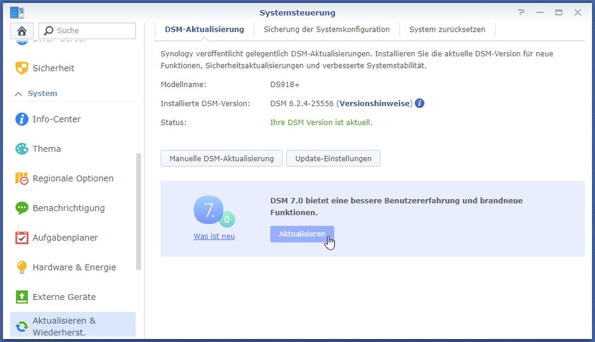Click the Externe Geräte upload icon
Image resolution: width=595 pixels, height=342 pixels.
22,297
